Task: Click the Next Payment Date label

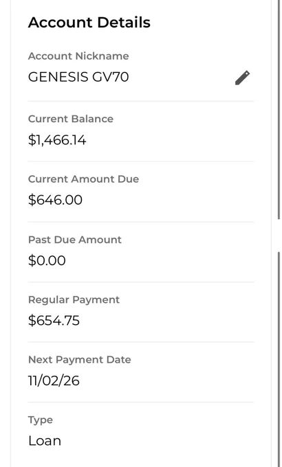Action: [80, 360]
